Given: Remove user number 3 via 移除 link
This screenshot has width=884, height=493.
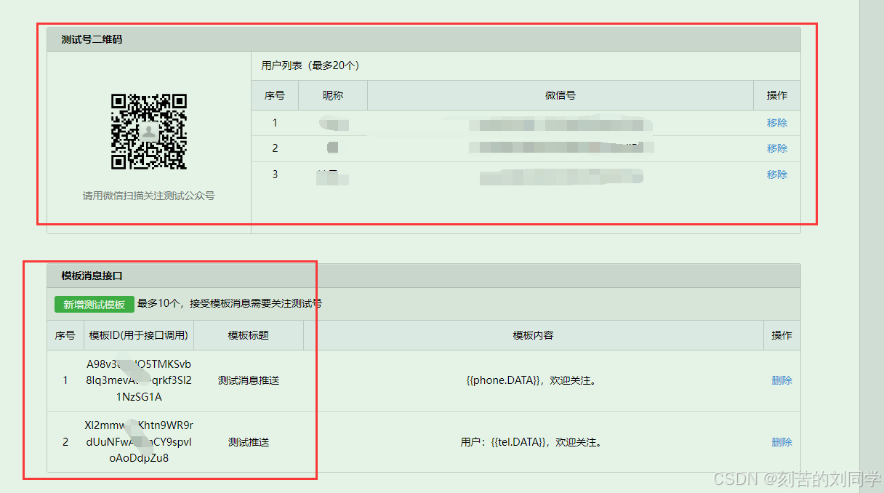Looking at the screenshot, I should (777, 175).
